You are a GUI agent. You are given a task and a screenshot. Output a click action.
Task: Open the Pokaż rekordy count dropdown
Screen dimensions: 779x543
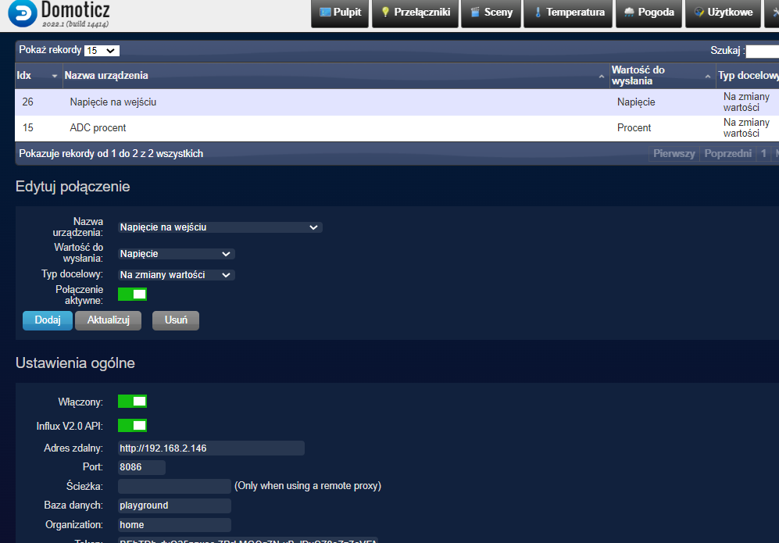(x=101, y=51)
